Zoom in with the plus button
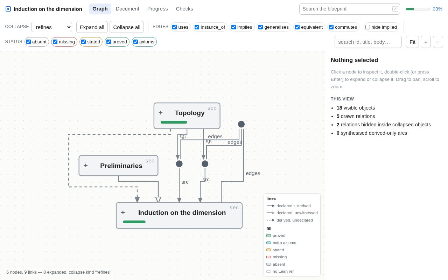The height and width of the screenshot is (280, 448). click(426, 42)
